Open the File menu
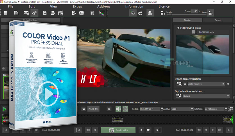Viewport: 235px width, 136px height. tap(10, 6)
